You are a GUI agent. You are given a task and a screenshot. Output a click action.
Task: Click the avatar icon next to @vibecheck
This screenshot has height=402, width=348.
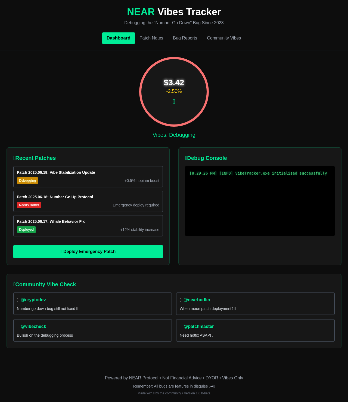(18, 326)
